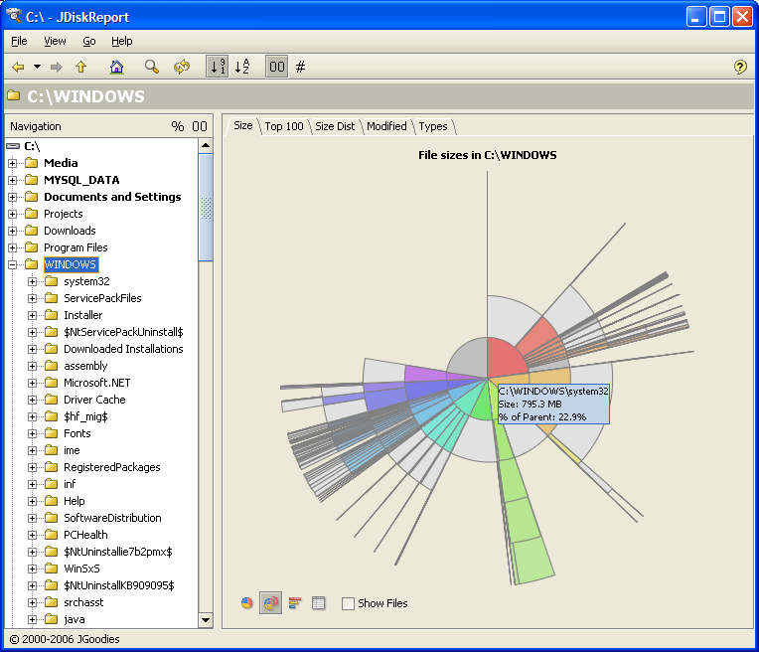Switch to the Modified tab
759x652 pixels.
[386, 126]
